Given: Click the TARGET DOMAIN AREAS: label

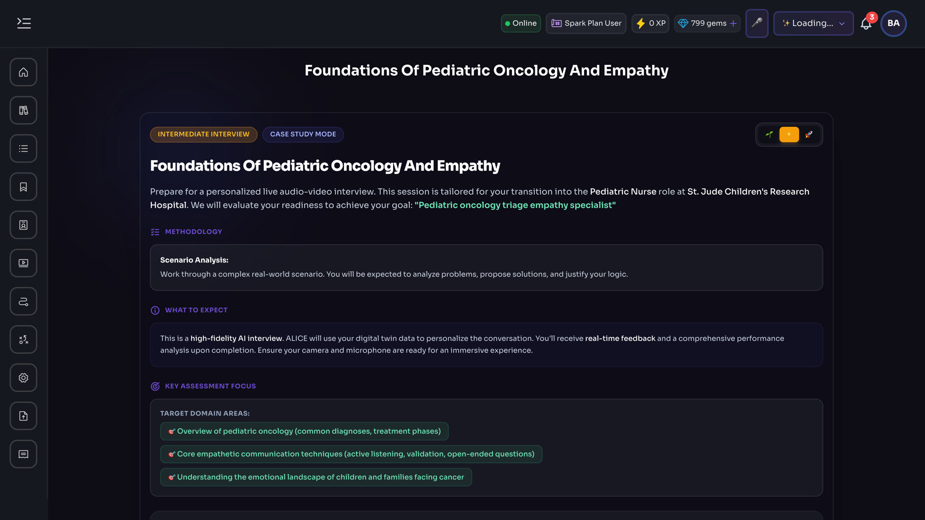Looking at the screenshot, I should (x=205, y=414).
